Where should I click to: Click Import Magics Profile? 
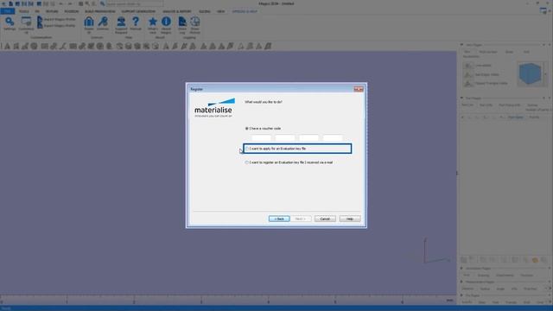point(56,19)
